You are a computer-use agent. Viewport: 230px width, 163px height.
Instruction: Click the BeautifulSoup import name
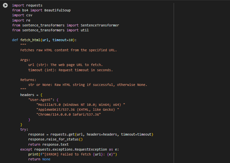click(57, 10)
